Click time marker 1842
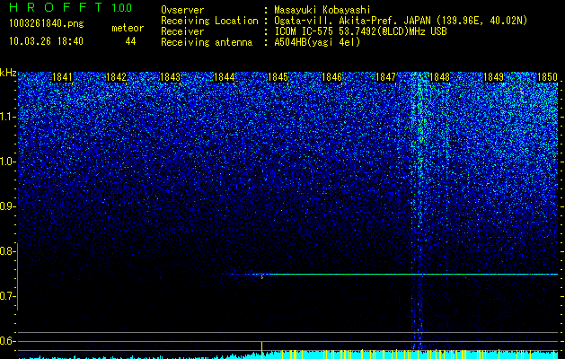 pyautogui.click(x=117, y=77)
